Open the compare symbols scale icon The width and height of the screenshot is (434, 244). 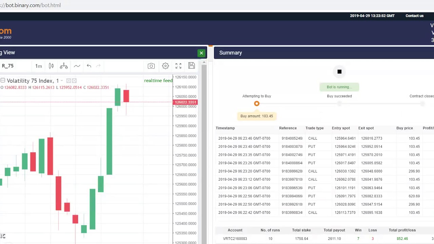point(64,66)
